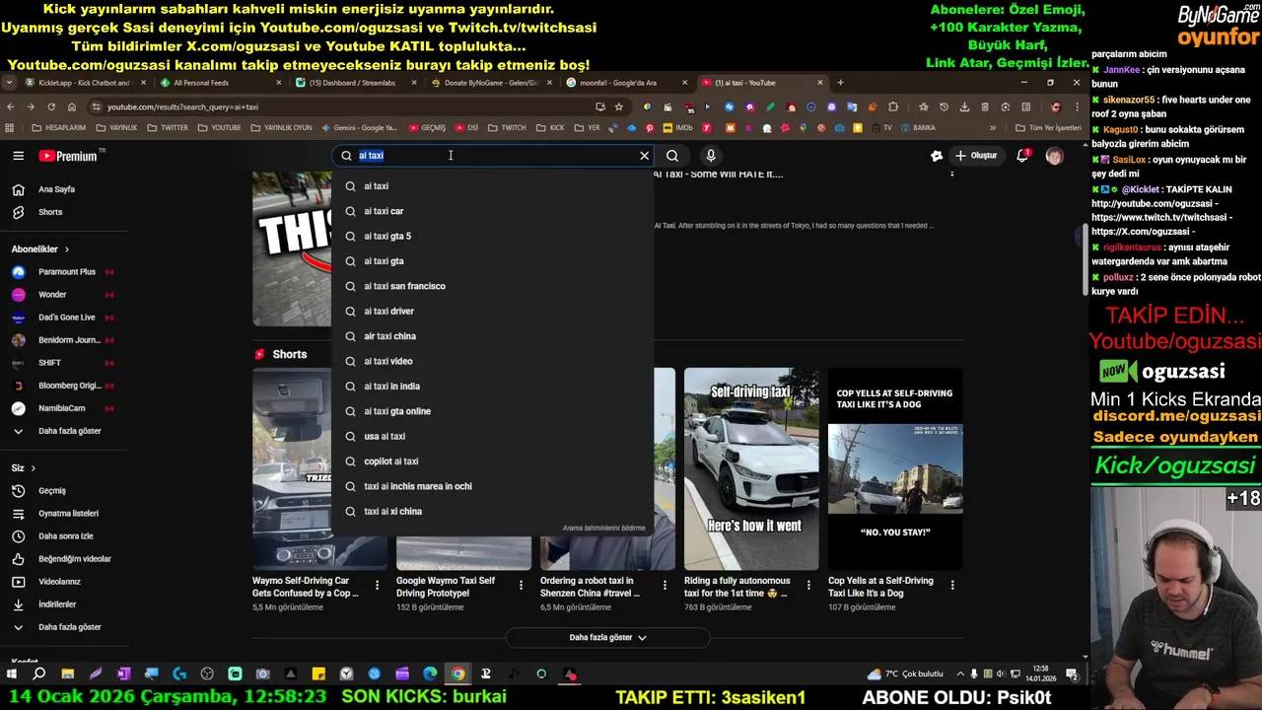Switch to the Donate ByNoGame tab
Screen dimensions: 1262x710
[x=491, y=83]
